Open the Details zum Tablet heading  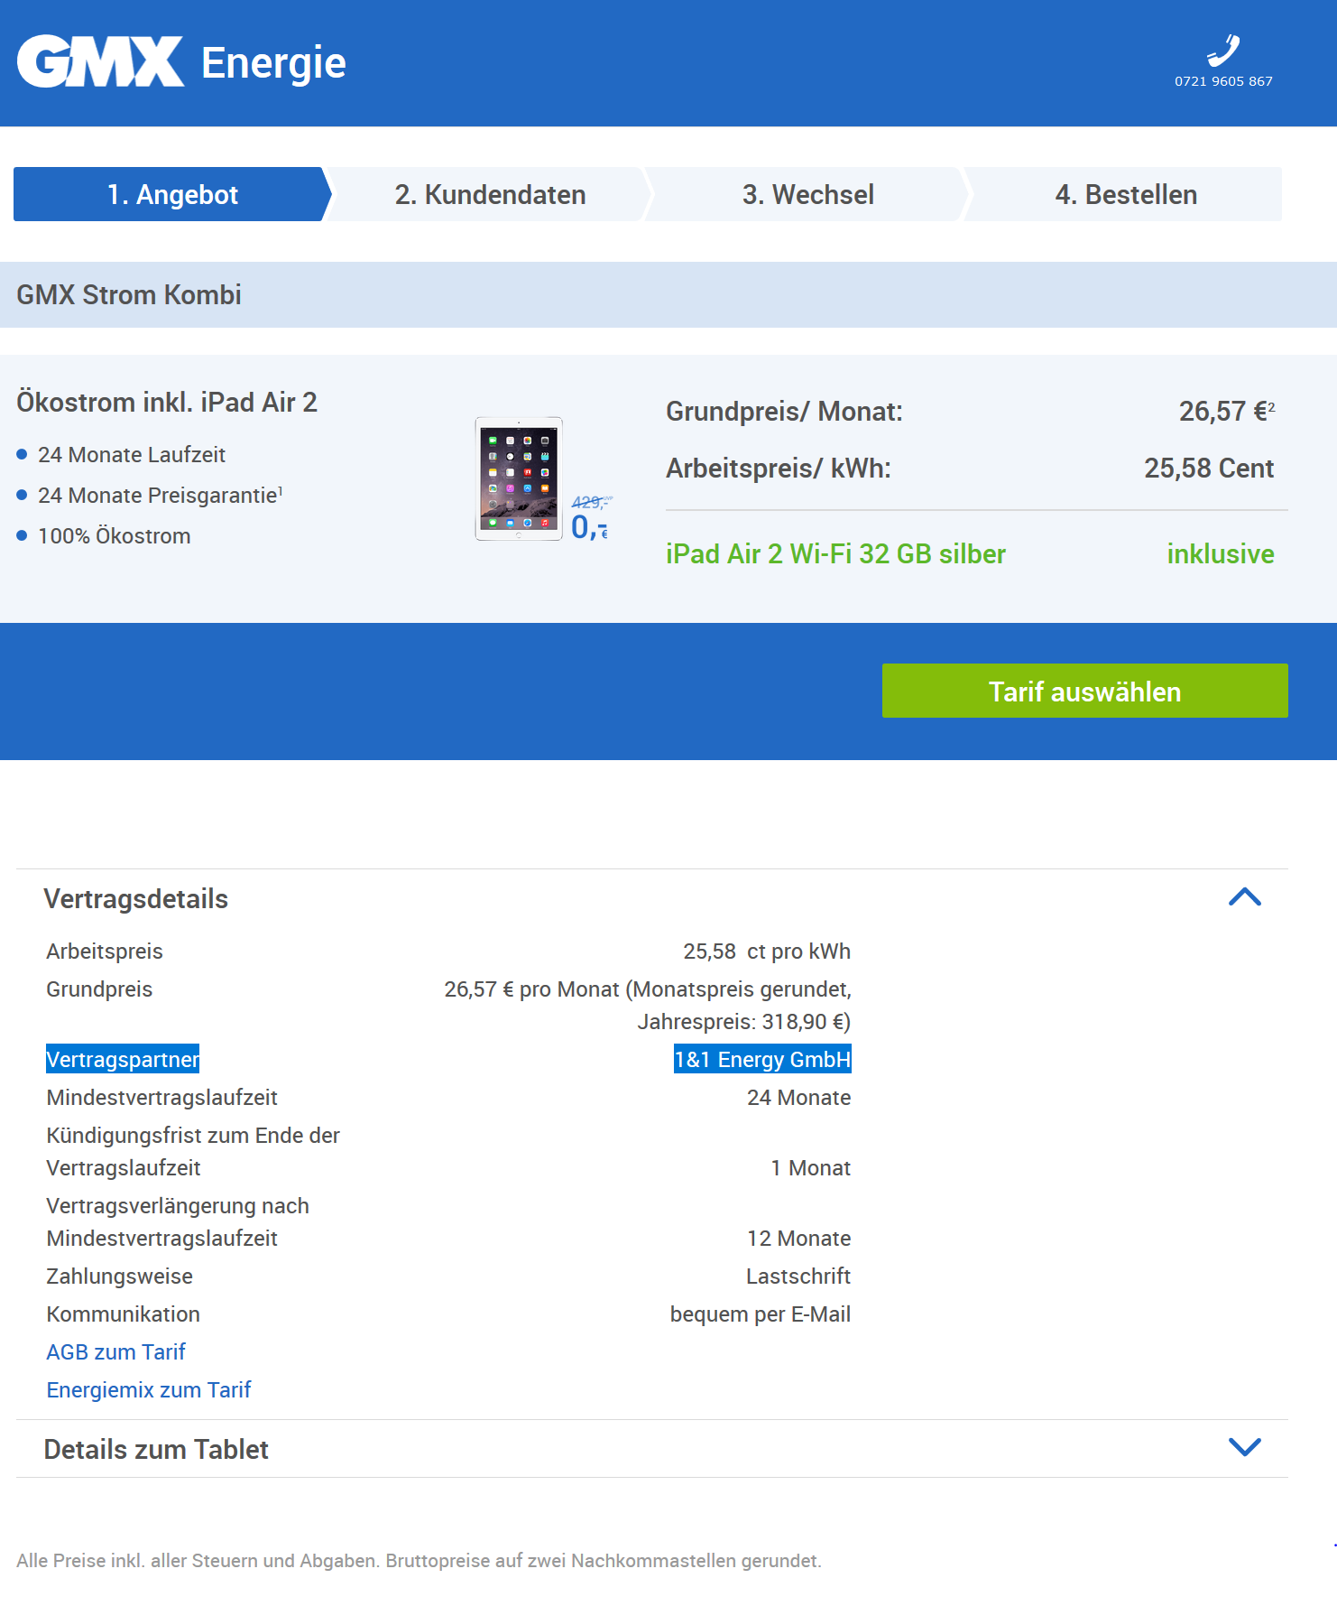coord(156,1450)
